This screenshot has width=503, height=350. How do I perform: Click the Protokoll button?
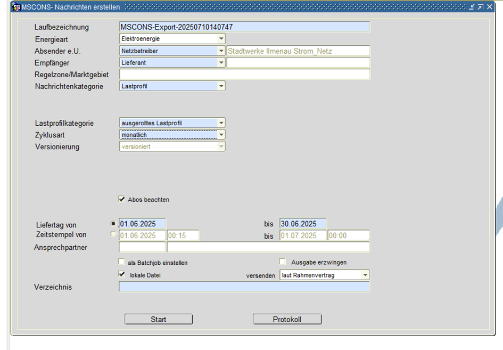point(287,319)
